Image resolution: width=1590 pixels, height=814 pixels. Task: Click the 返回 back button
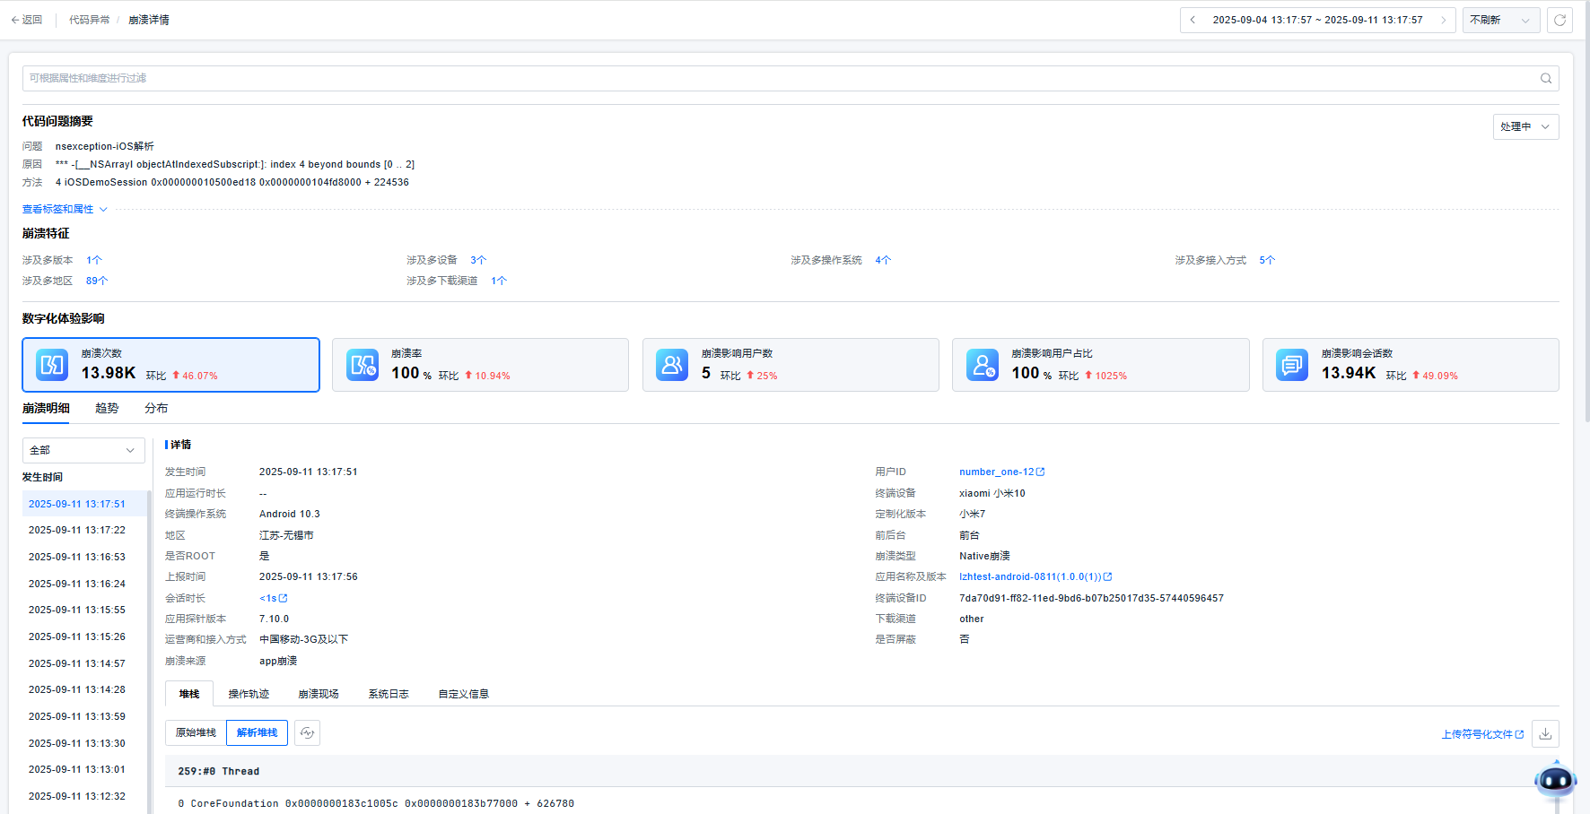[27, 20]
